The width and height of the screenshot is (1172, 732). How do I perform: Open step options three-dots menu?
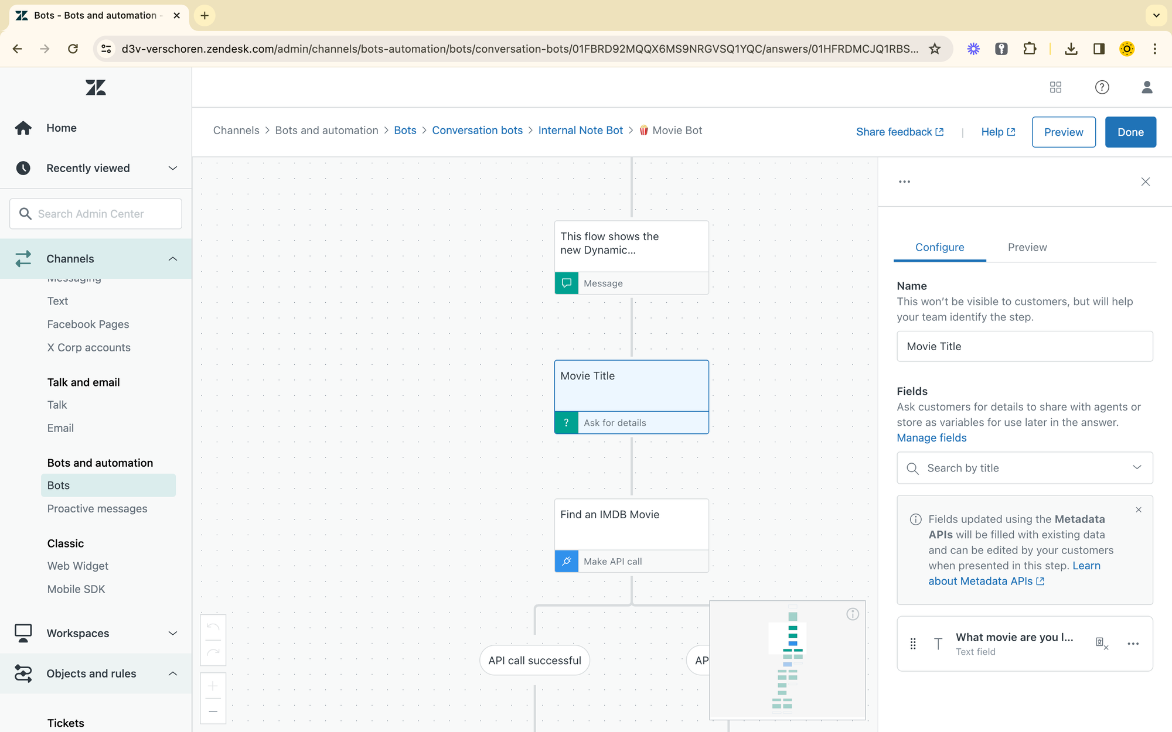[904, 182]
